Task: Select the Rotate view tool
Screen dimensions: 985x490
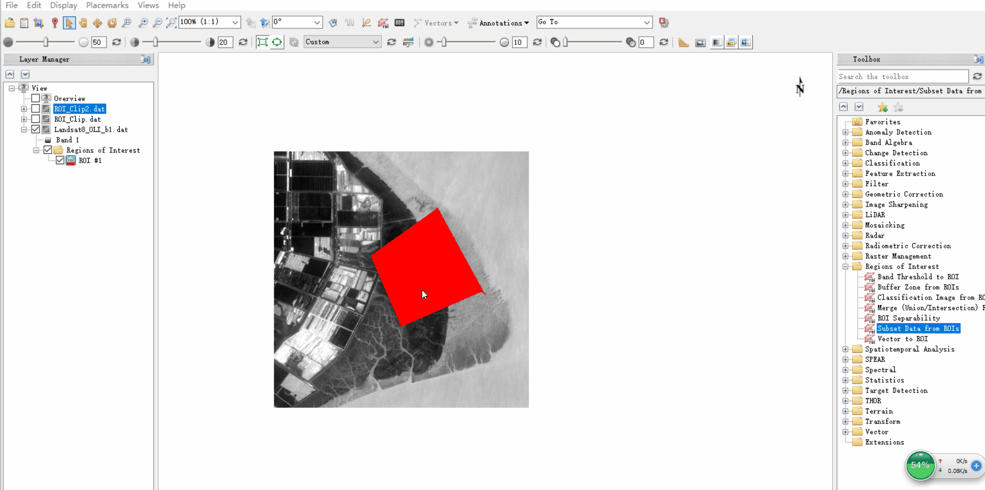Action: 112,23
